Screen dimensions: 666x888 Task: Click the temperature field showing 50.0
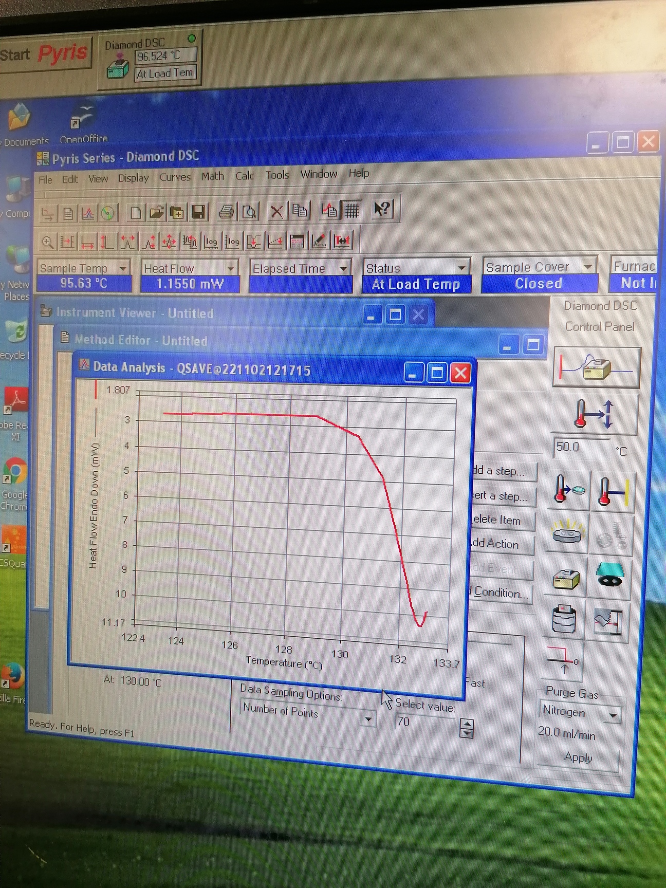pos(581,447)
